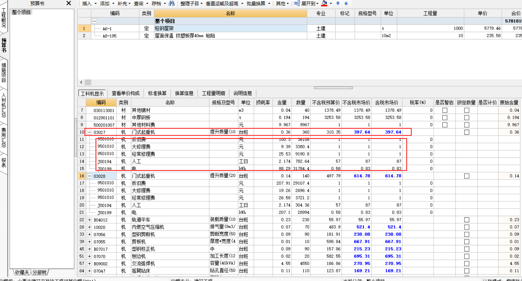This screenshot has height=281, width=522.
Task: Close the 预算书 side panel
Action: tap(69, 3)
